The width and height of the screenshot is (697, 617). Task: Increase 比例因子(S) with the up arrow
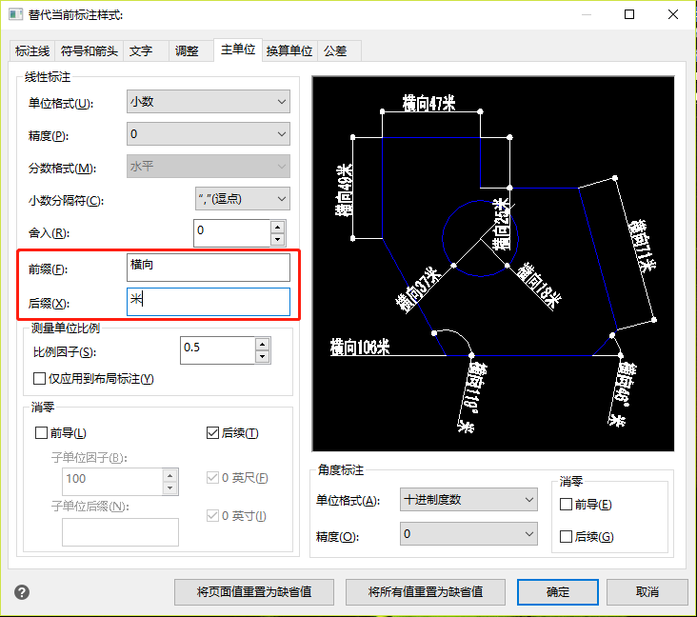pos(263,345)
